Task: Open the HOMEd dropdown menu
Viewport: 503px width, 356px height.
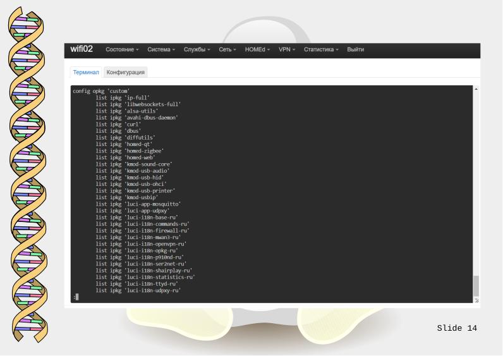Action: pos(258,50)
